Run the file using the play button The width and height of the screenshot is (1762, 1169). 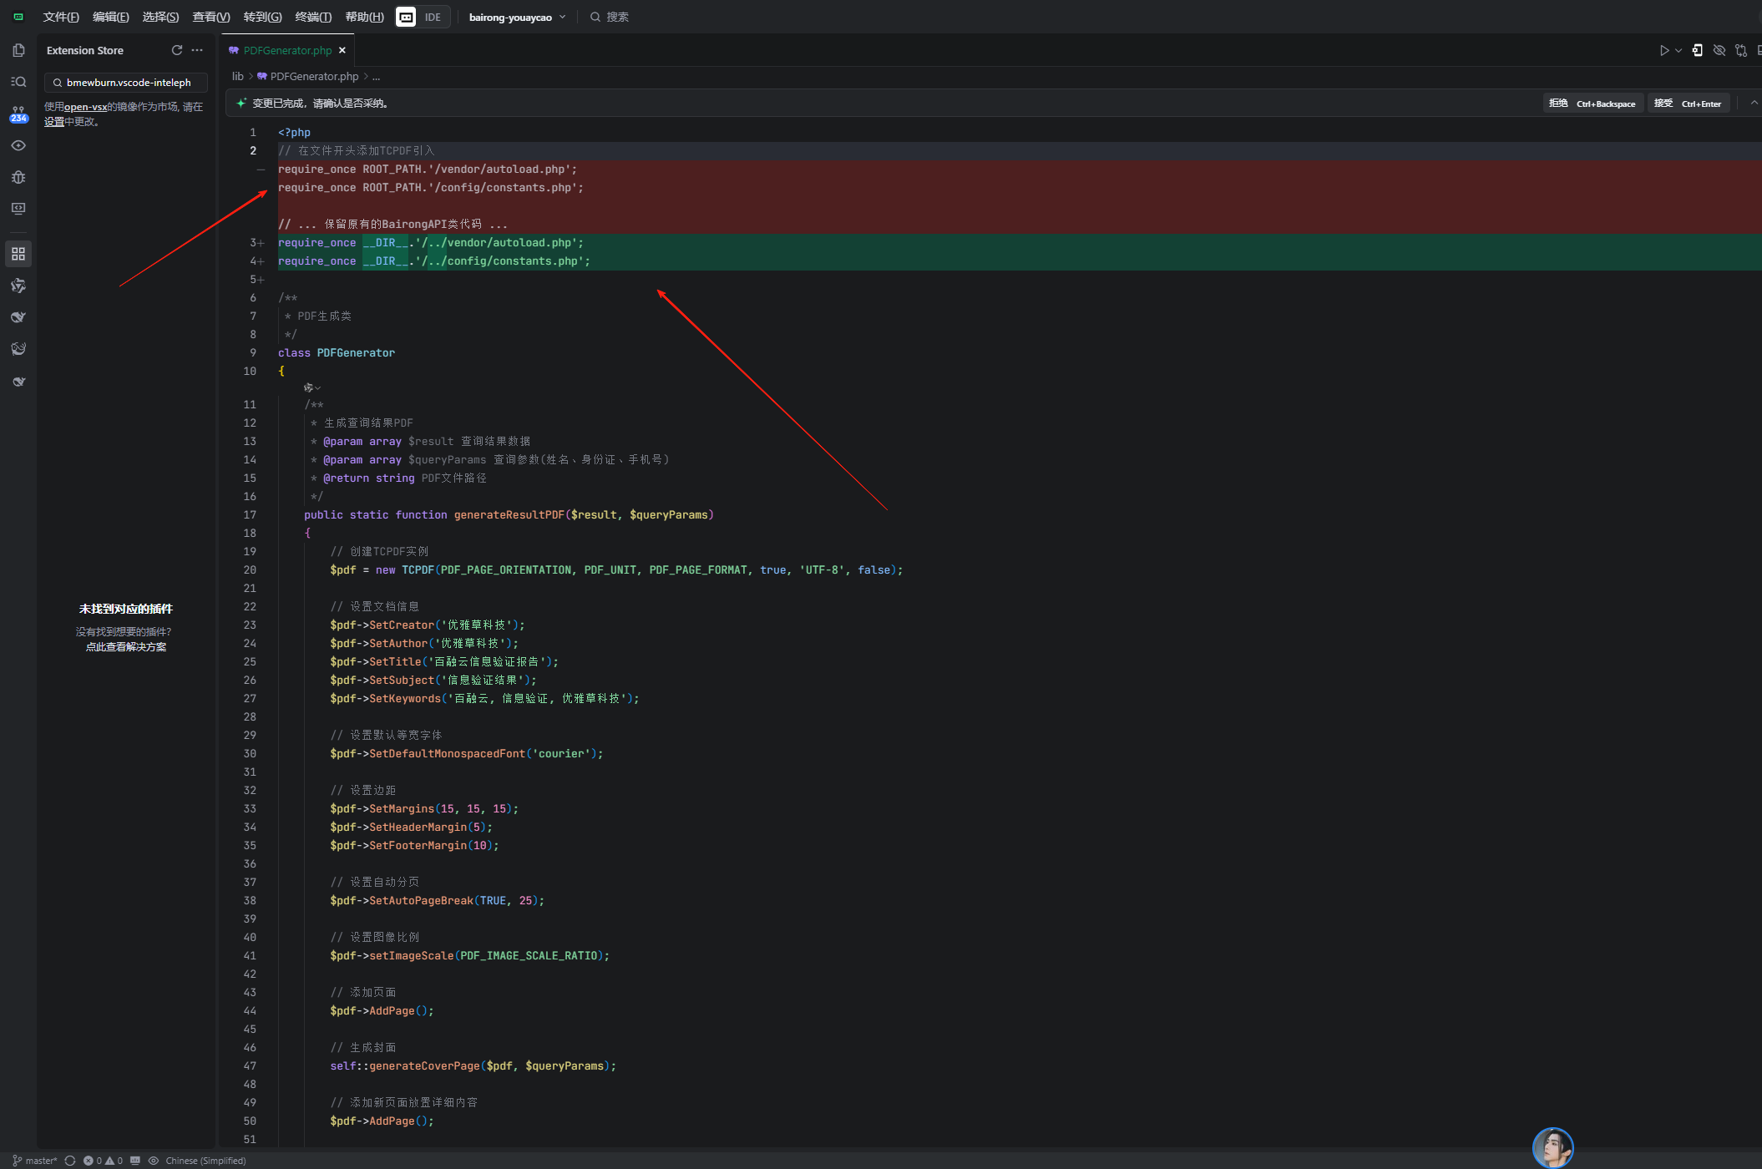pyautogui.click(x=1663, y=50)
